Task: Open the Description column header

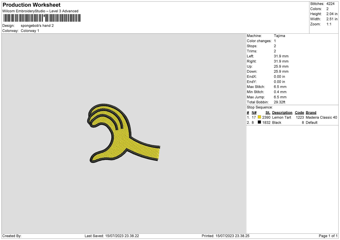Action: tap(282, 112)
